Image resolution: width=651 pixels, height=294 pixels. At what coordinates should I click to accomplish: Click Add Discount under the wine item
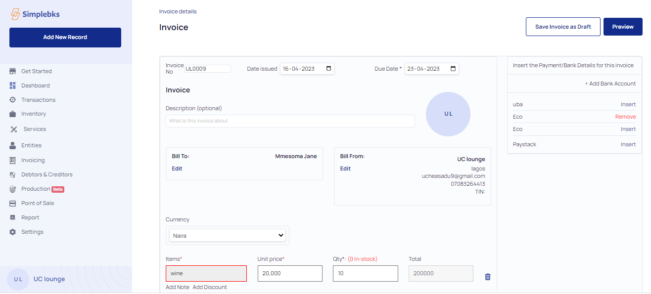tap(210, 287)
